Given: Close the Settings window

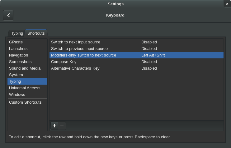Looking at the screenshot, I should point(227,4).
